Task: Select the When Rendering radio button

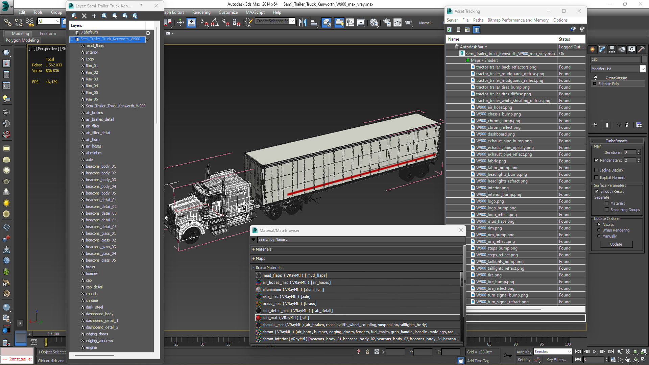Action: [x=599, y=230]
